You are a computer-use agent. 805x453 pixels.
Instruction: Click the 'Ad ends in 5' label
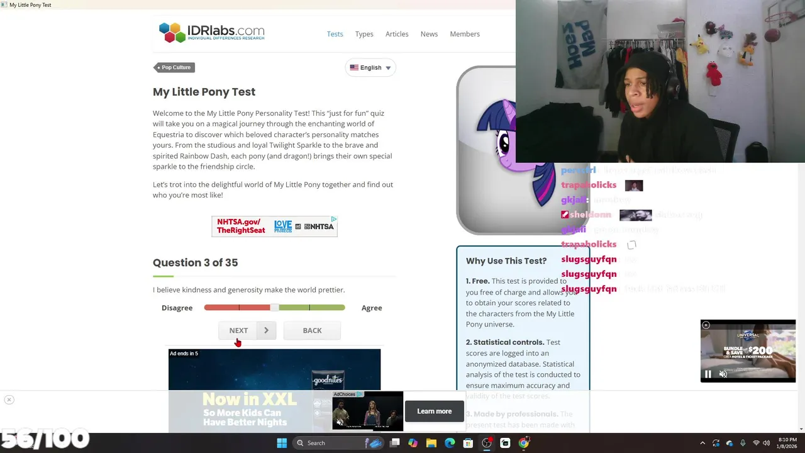(184, 354)
